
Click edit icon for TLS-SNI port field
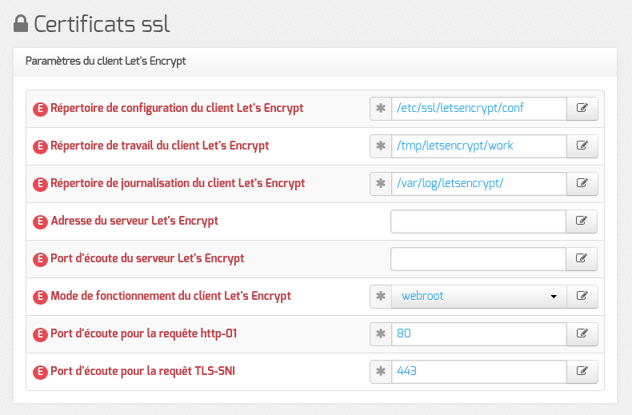(582, 372)
